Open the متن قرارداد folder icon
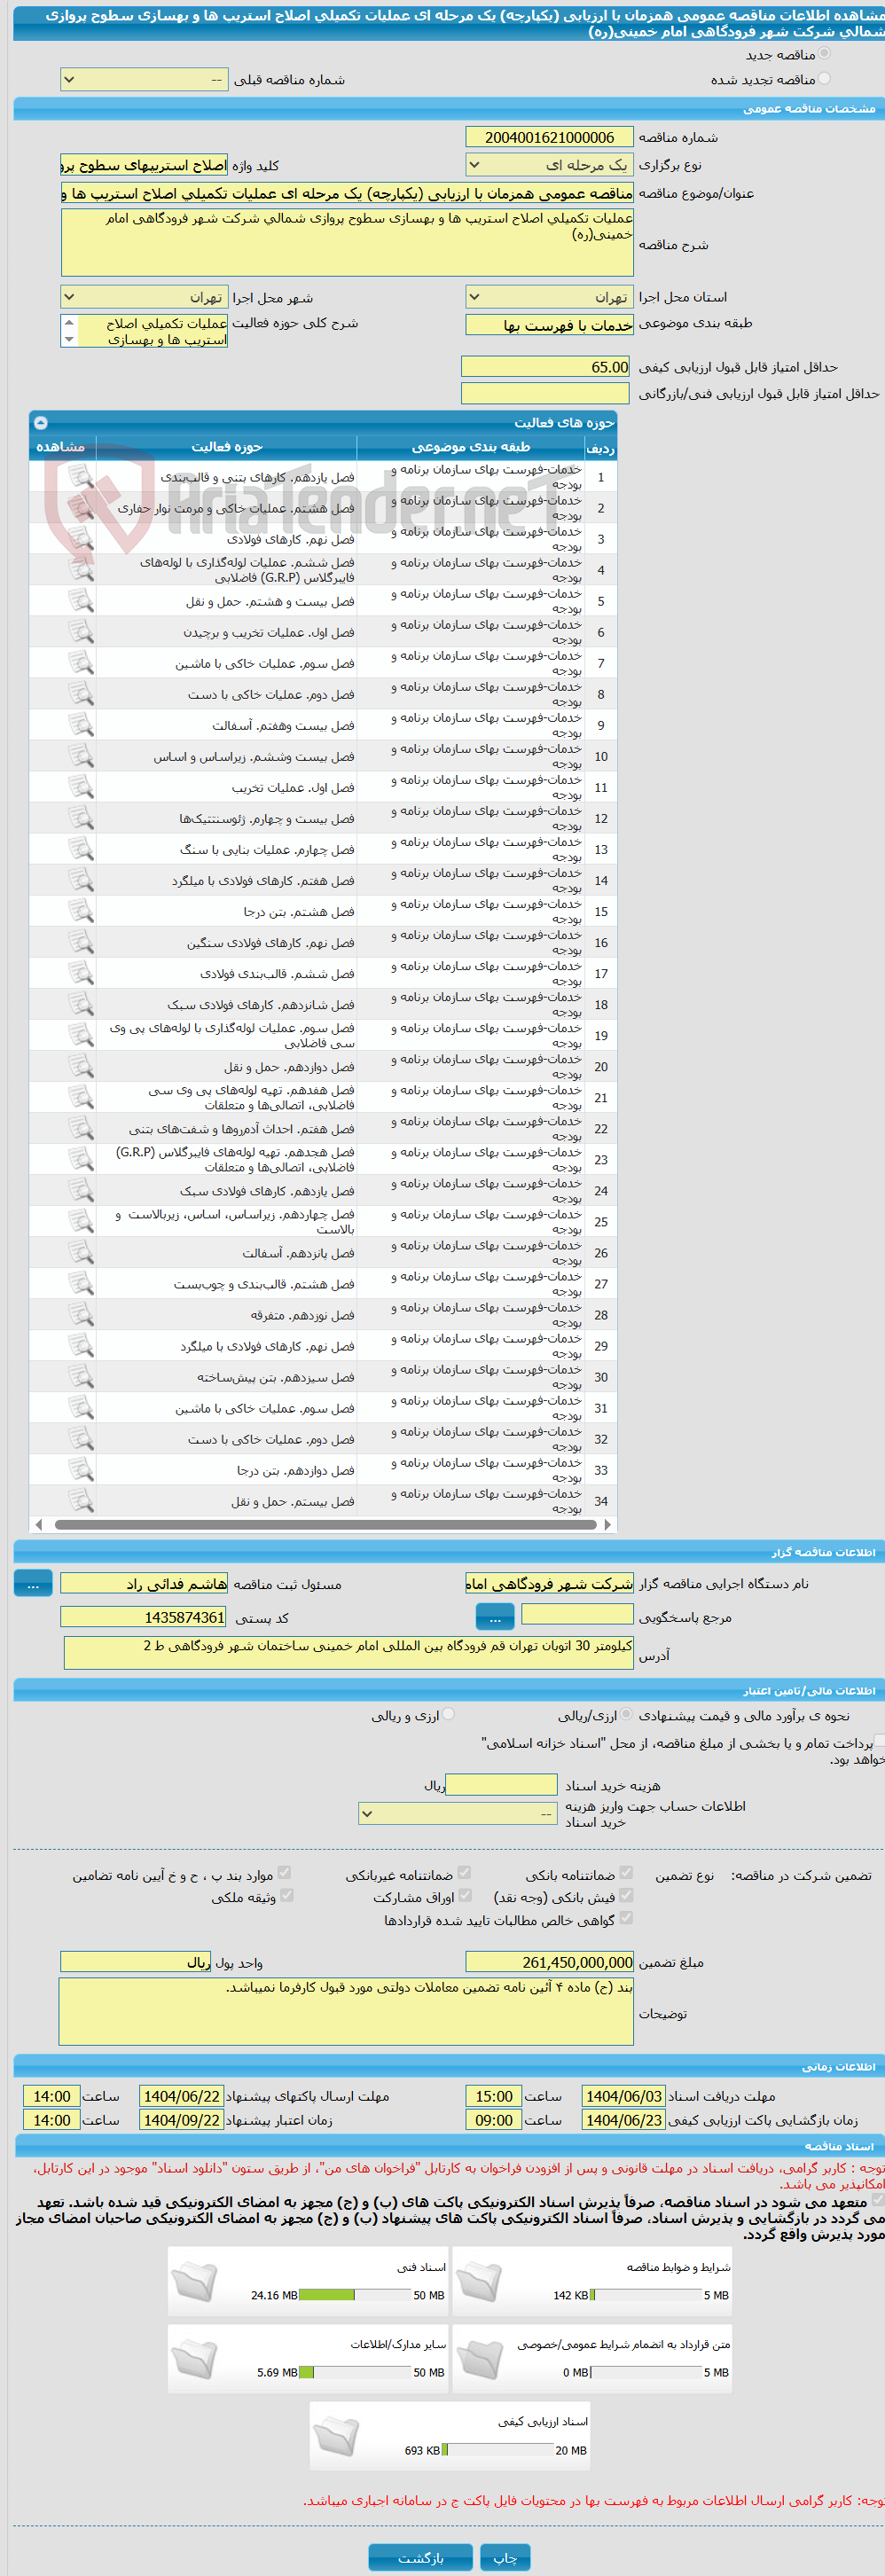The height and width of the screenshot is (2576, 885). tap(478, 2358)
